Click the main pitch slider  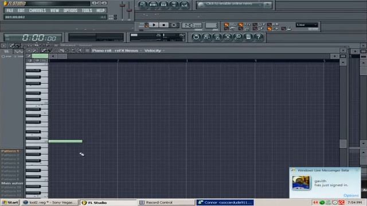tap(129, 10)
